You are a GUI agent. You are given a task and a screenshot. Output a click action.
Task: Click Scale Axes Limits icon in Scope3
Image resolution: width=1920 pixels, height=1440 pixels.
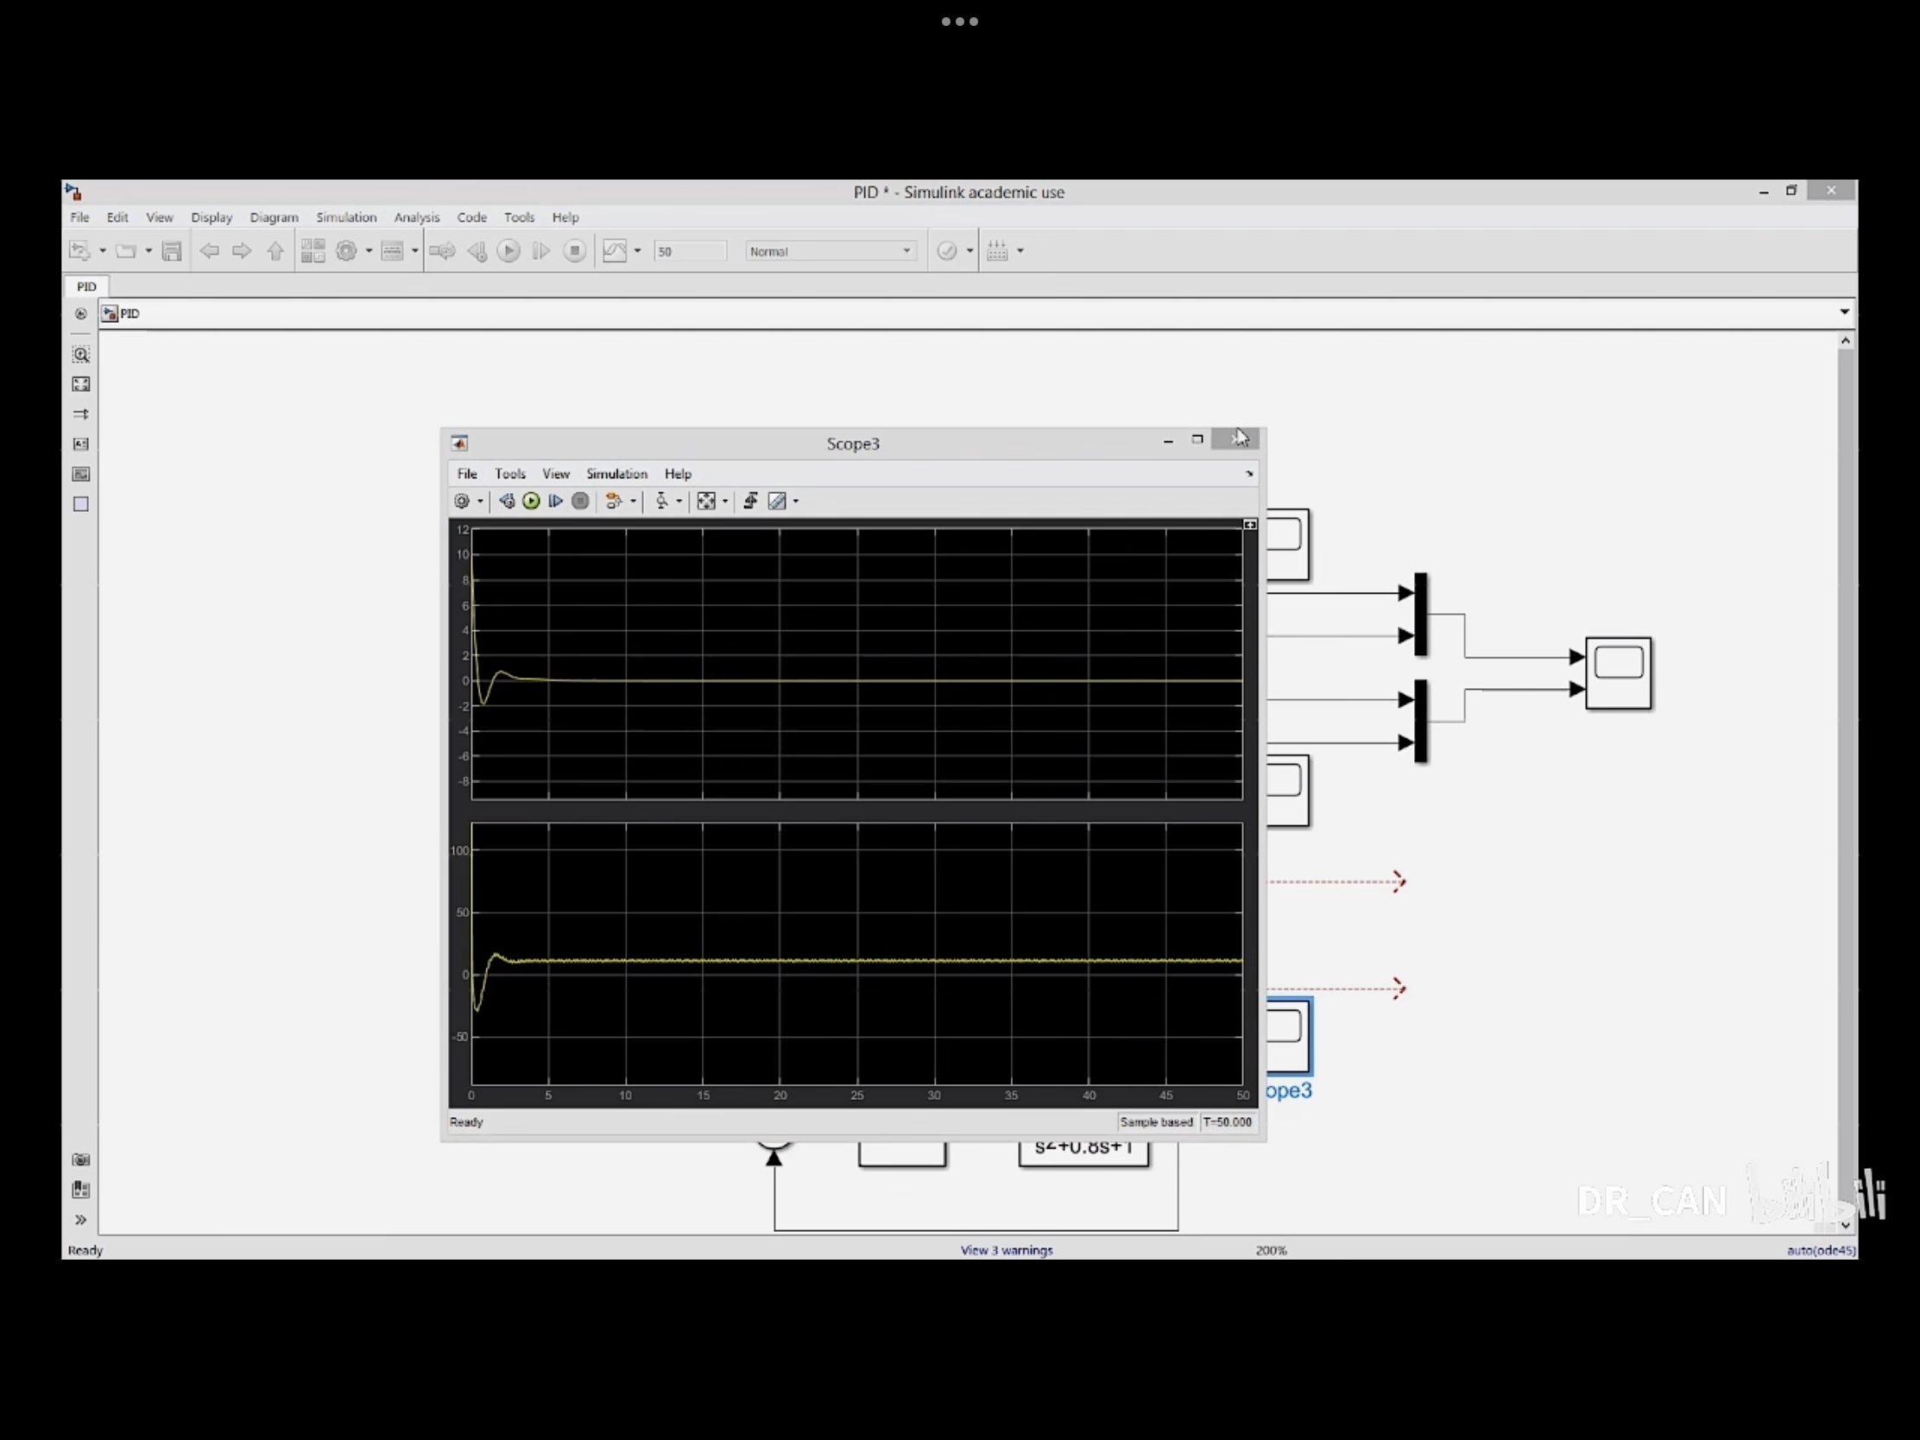pyautogui.click(x=706, y=501)
